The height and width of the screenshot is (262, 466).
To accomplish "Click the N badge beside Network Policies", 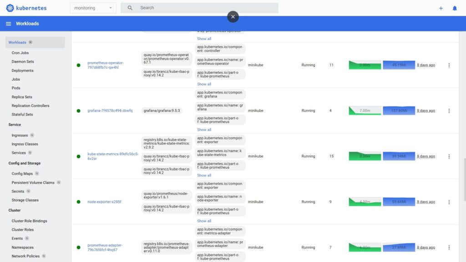I will tap(44, 256).
